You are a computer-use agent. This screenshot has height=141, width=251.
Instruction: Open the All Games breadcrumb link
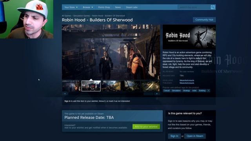(66, 16)
